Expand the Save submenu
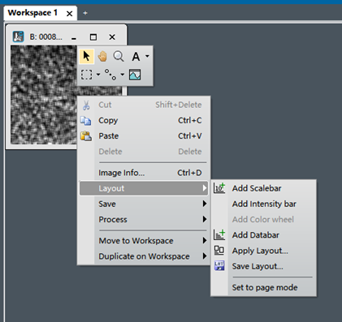The height and width of the screenshot is (322, 342). tap(144, 204)
